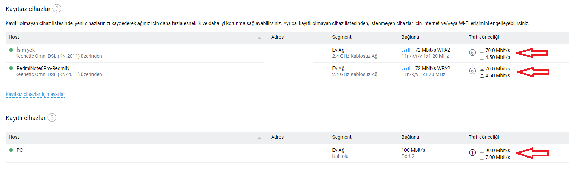Image resolution: width=569 pixels, height=179 pixels.
Task: Open help for Kayıtsız cihazlar section
Action: pos(57,8)
